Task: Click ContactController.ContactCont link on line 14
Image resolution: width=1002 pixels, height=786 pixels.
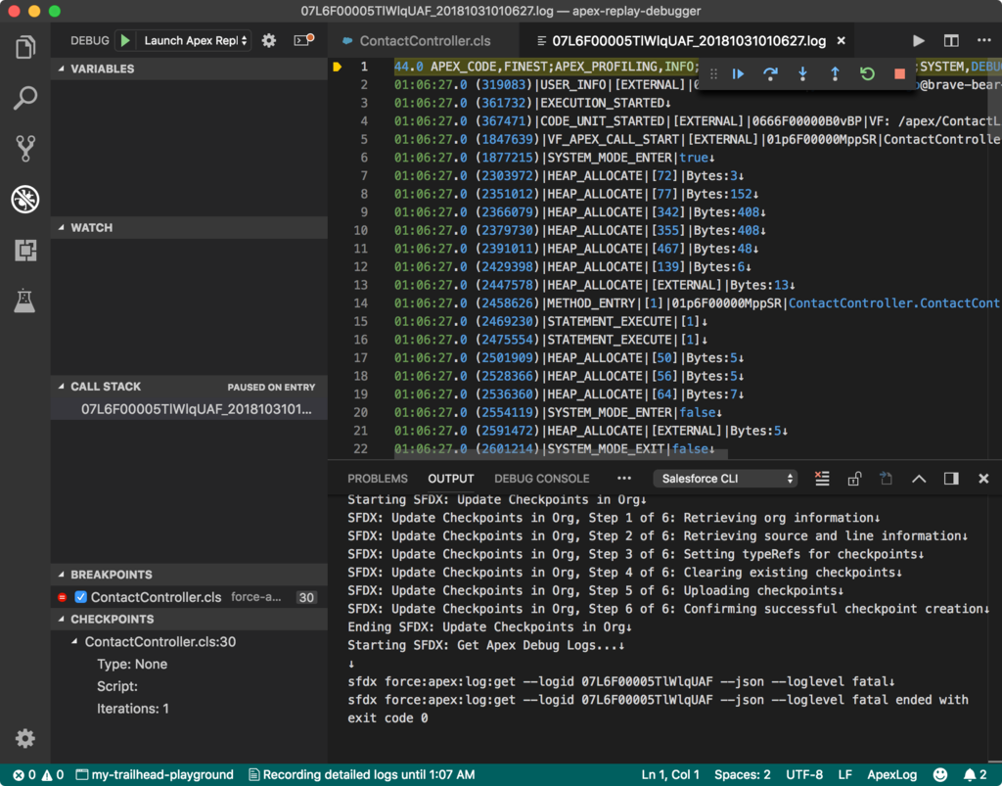Action: [894, 302]
